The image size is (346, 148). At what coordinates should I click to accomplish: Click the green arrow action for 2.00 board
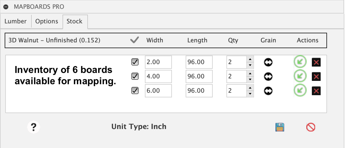coord(300,62)
